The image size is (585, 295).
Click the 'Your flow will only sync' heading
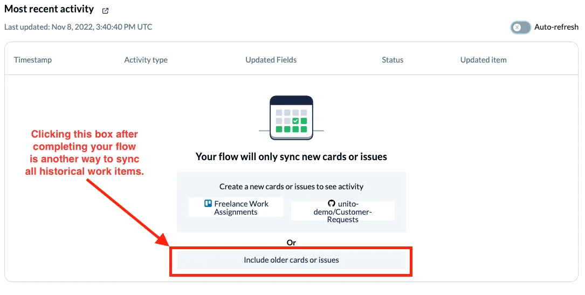(x=291, y=157)
